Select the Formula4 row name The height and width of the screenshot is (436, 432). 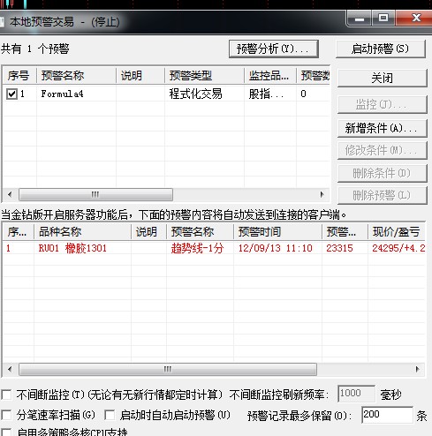pyautogui.click(x=62, y=94)
